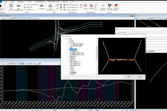The image size is (167, 111).
Task: Open the Corridor Reports dropdown
Action: (116, 7)
